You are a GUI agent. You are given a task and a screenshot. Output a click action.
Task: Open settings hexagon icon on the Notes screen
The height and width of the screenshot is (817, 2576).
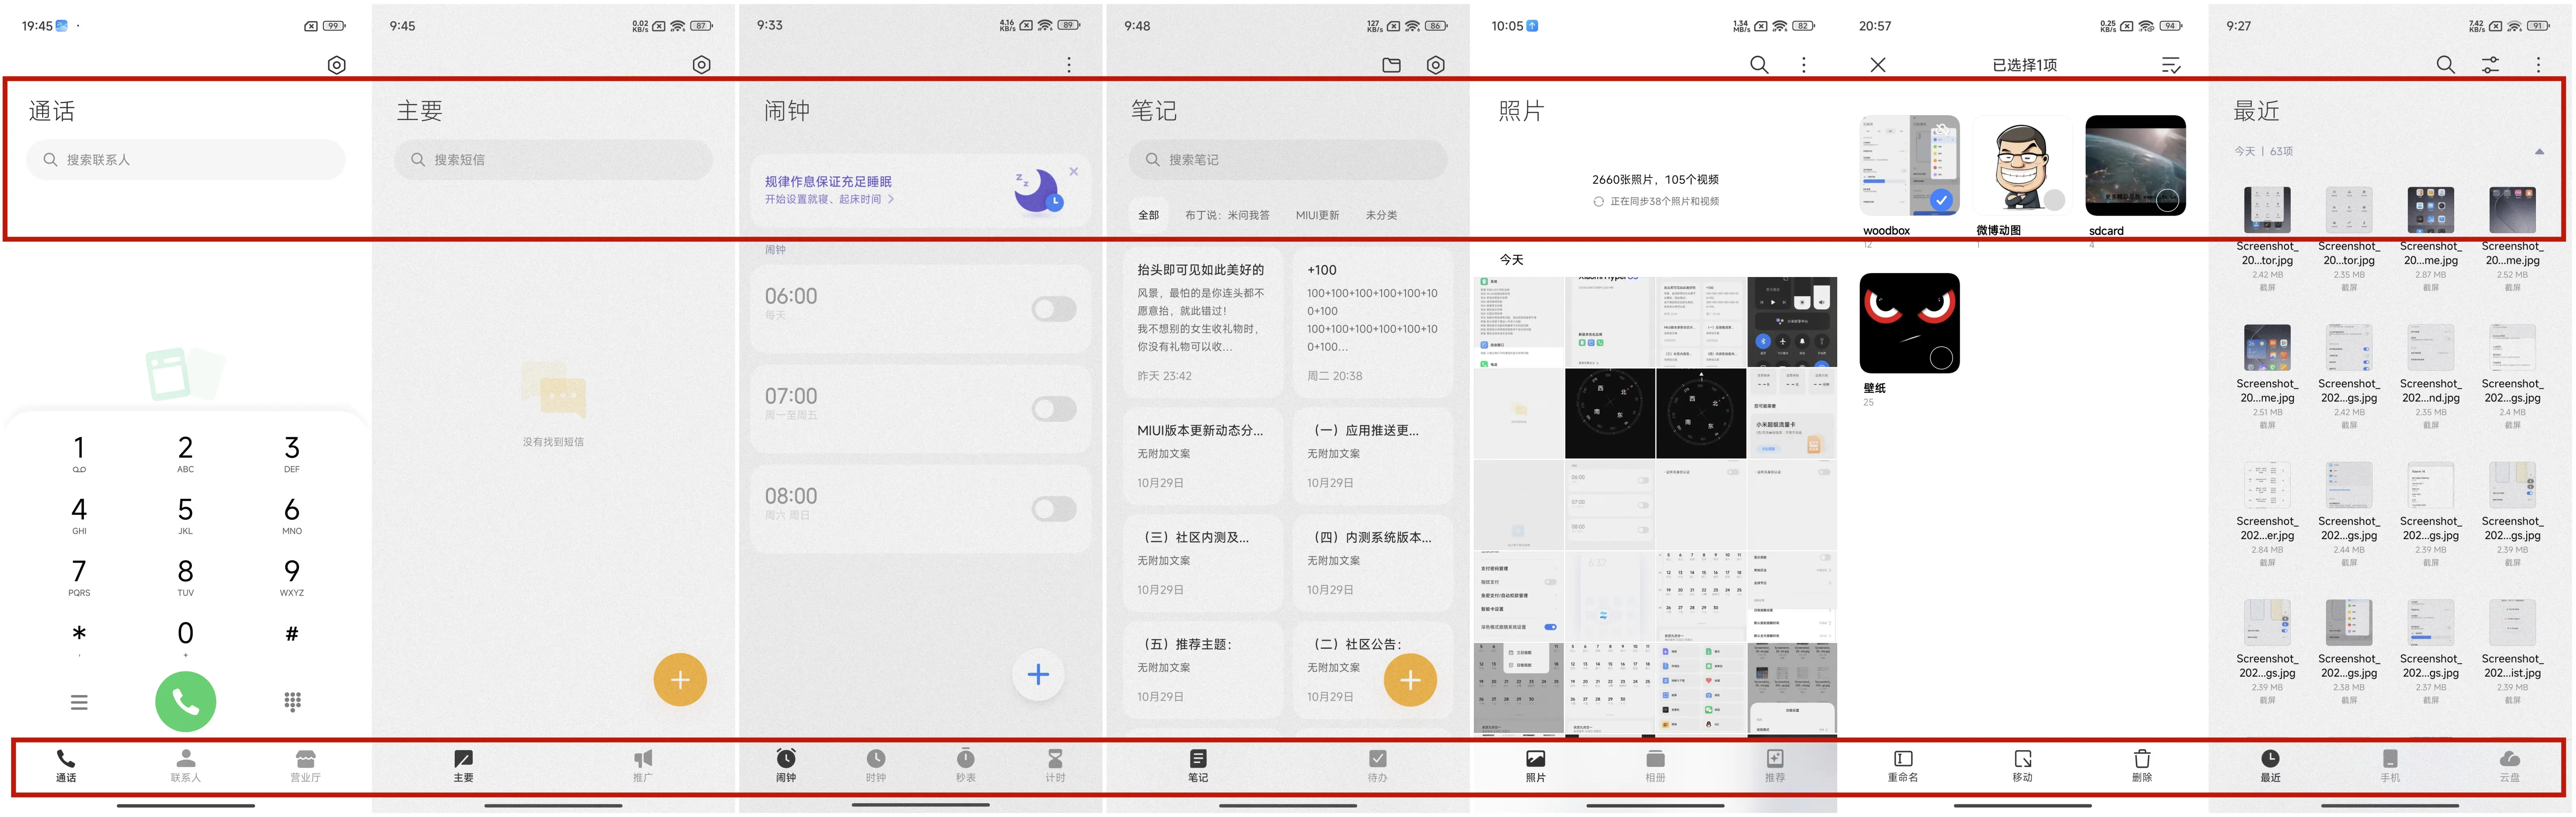[1436, 65]
